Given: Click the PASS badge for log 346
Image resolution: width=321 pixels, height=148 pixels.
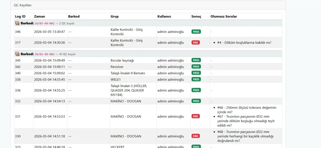Looking at the screenshot, I should point(196,32).
